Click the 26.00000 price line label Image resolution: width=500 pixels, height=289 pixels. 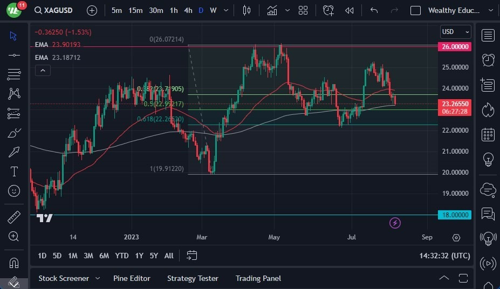pos(456,47)
